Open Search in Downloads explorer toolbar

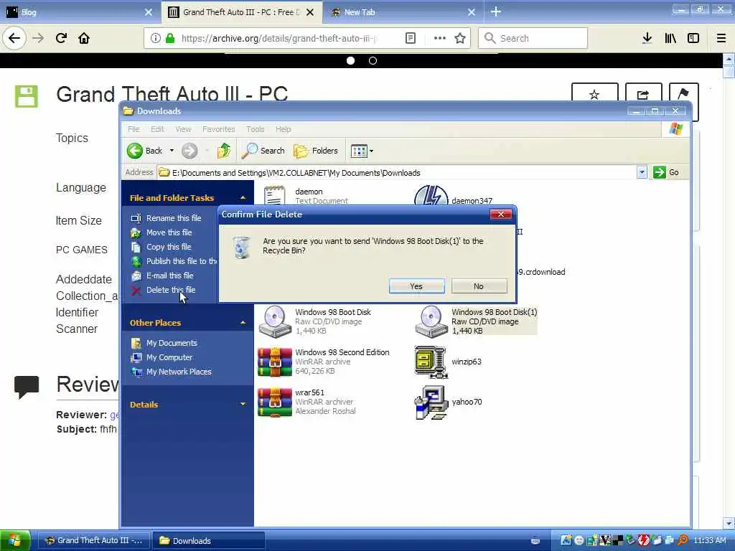264,151
